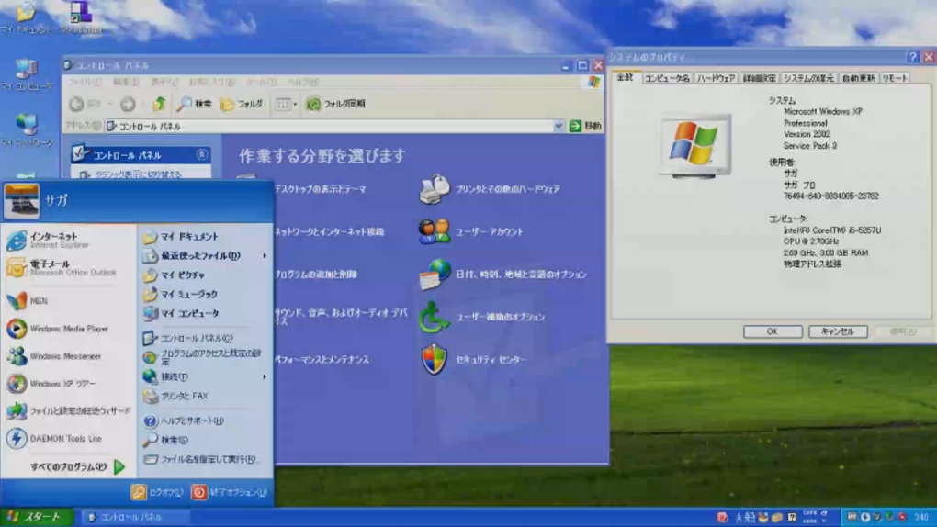Click Cancel in System Properties
Screen dimensions: 937x527
[837, 331]
